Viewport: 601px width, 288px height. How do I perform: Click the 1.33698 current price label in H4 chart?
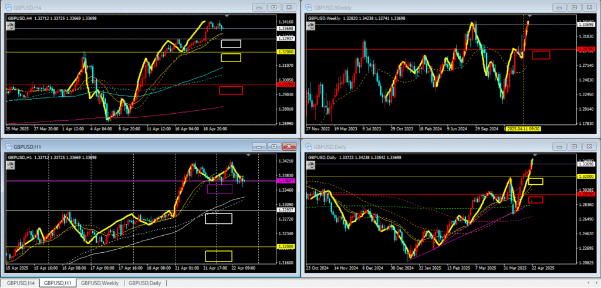tap(287, 28)
